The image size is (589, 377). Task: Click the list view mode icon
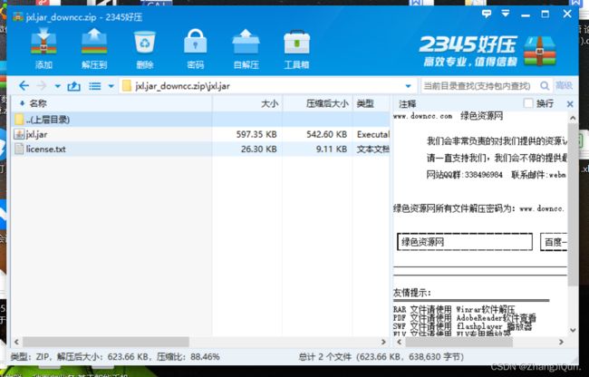click(x=94, y=86)
